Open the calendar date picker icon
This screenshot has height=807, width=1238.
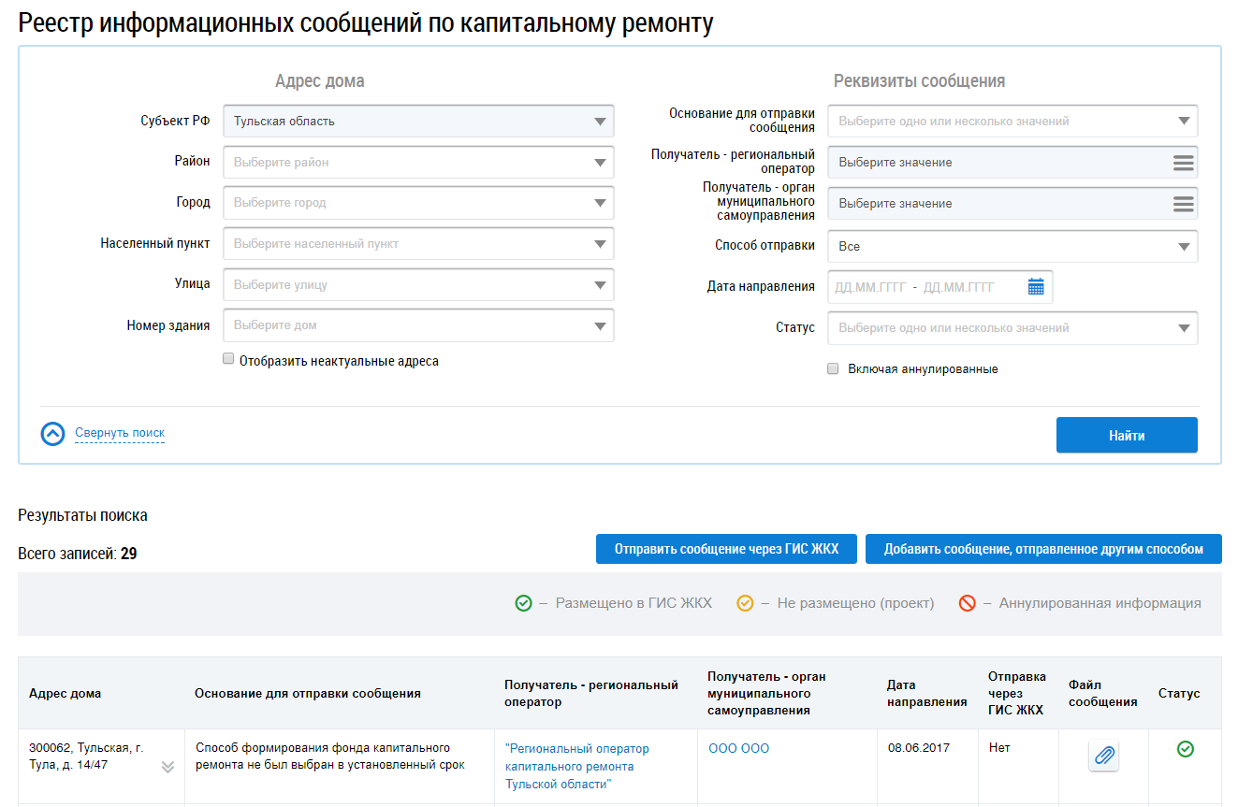click(1035, 287)
